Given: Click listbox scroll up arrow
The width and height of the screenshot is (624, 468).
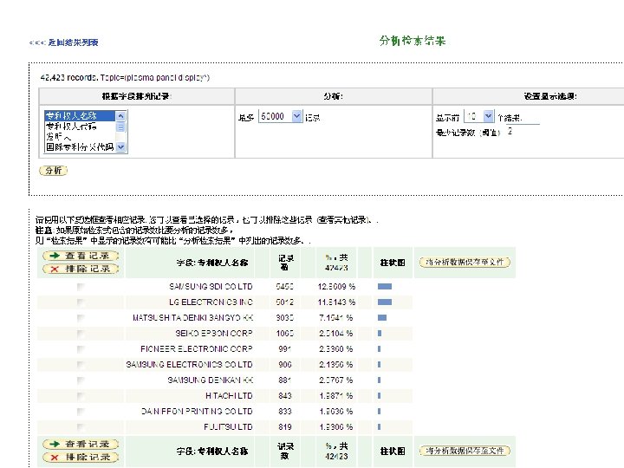Looking at the screenshot, I should coord(120,116).
